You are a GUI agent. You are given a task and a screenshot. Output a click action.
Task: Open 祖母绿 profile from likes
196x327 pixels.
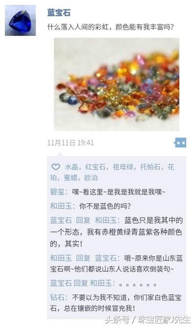[123, 167]
